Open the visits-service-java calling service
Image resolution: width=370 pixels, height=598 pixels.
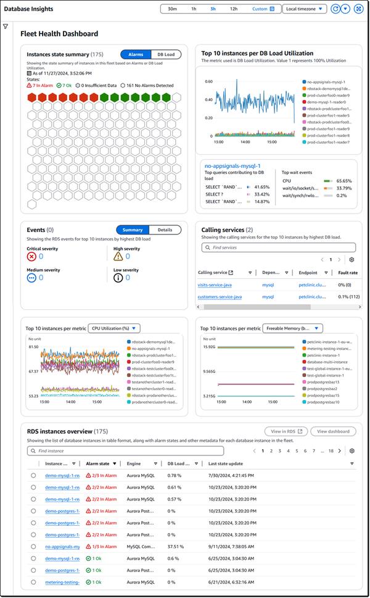click(215, 285)
